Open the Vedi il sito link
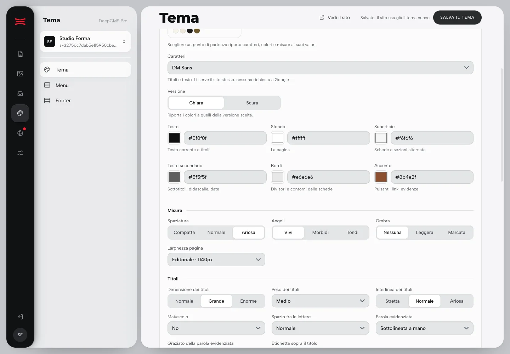 click(335, 17)
